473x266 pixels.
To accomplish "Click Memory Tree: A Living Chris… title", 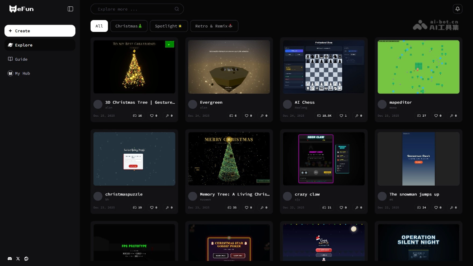I will 235,194.
